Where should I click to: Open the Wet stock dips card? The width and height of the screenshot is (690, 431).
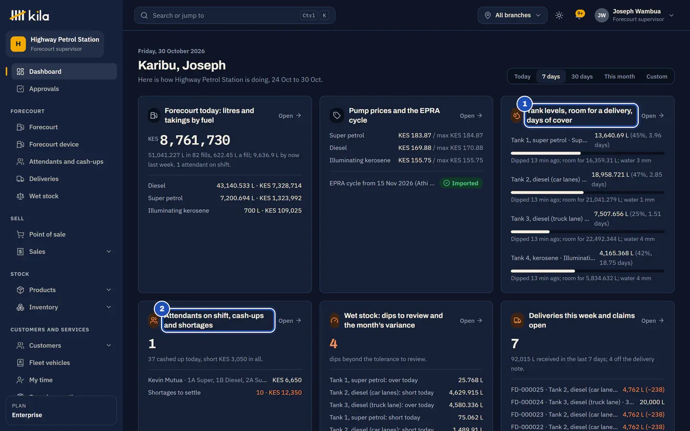[471, 320]
